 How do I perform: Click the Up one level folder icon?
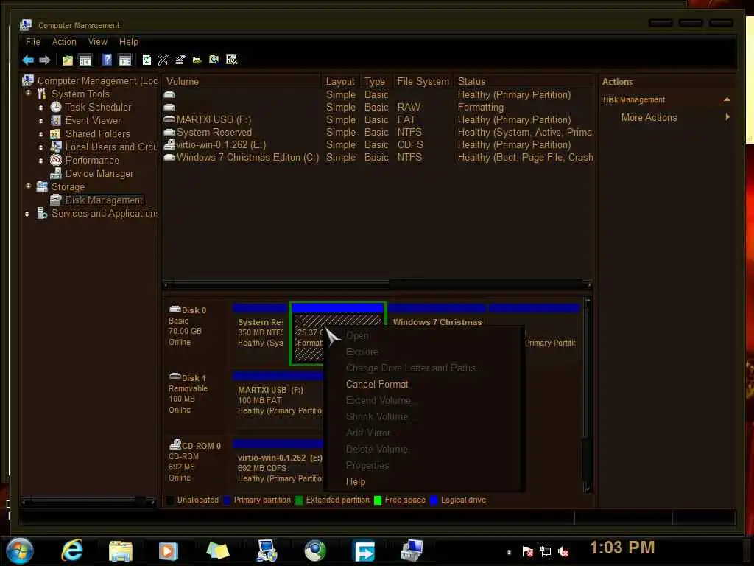[67, 60]
